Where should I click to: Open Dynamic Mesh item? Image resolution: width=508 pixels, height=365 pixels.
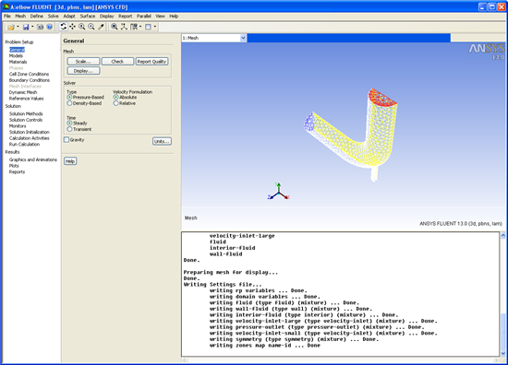[23, 92]
